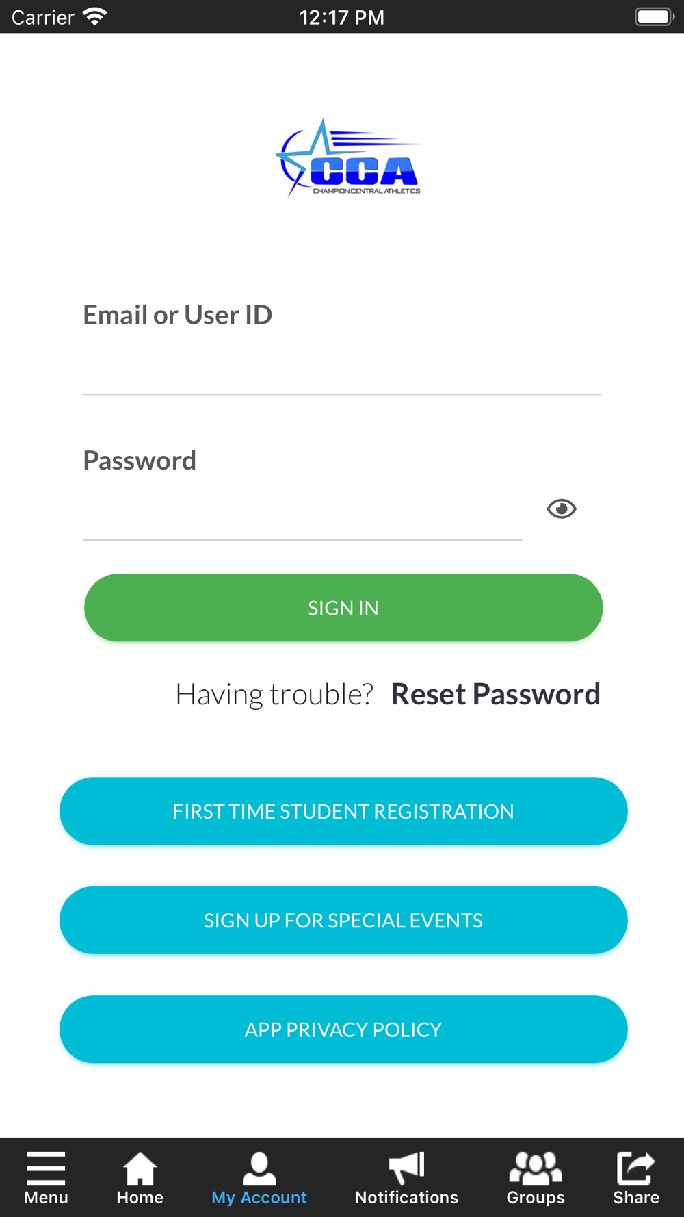Open the Groups people icon

click(536, 1168)
